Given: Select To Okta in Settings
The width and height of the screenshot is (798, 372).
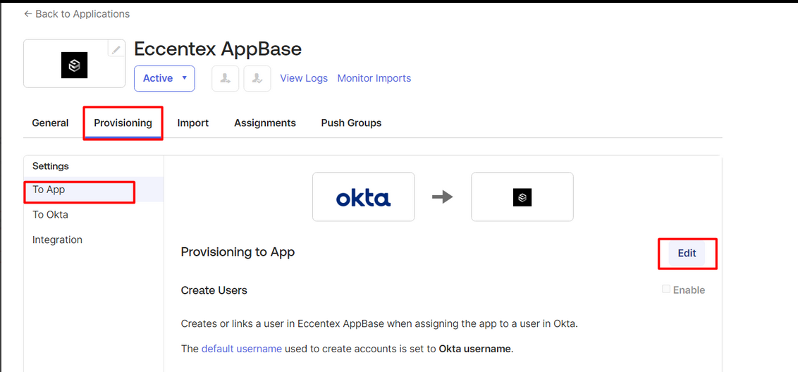Looking at the screenshot, I should click(94, 215).
